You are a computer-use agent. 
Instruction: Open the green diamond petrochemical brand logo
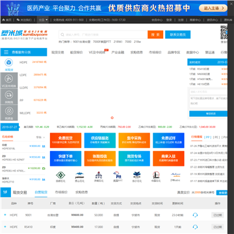coord(60,175)
